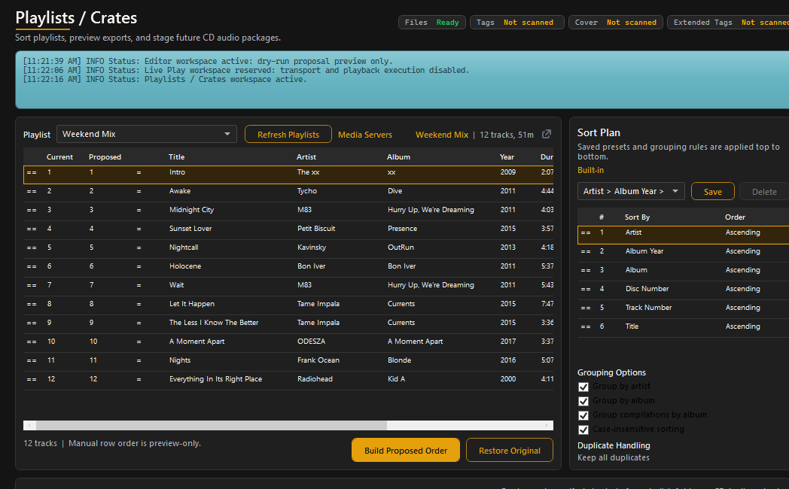Image resolution: width=789 pixels, height=489 pixels.
Task: Click the Kid A album cell
Action: click(396, 379)
